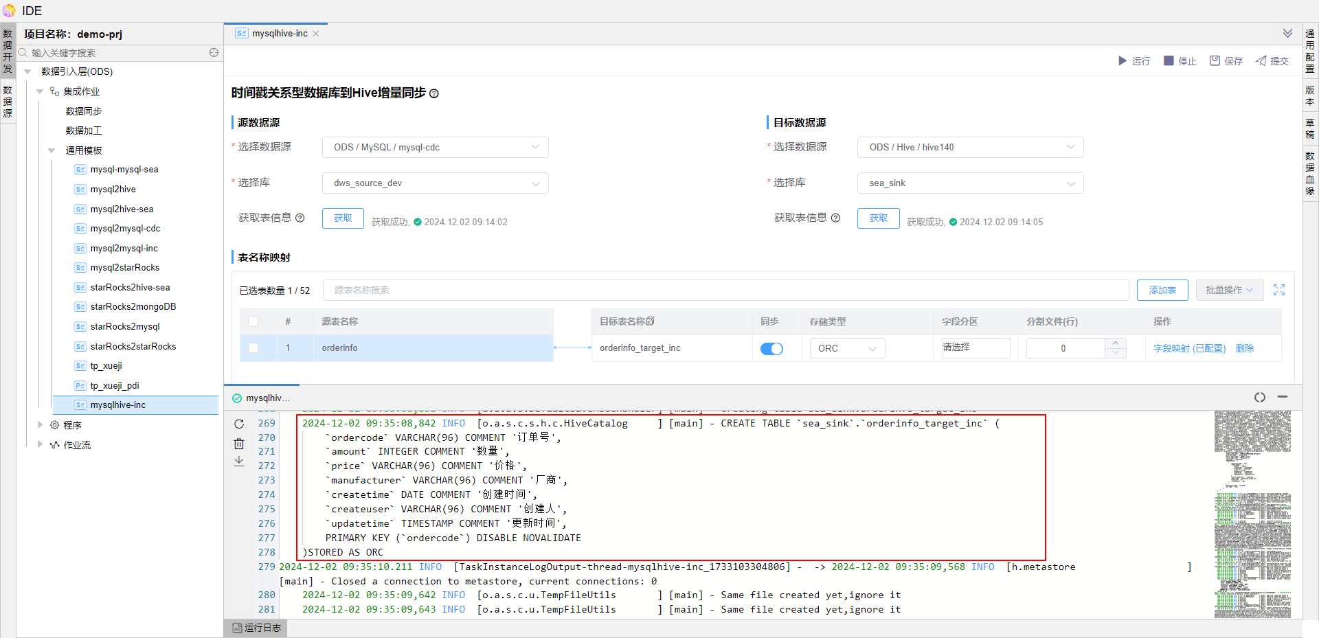The width and height of the screenshot is (1319, 638).
Task: Click the Run (运行) play icon
Action: [x=1122, y=61]
